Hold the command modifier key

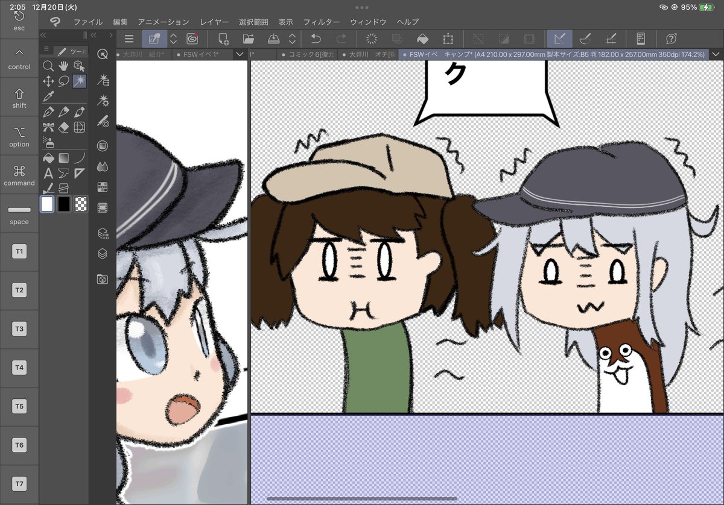click(19, 175)
